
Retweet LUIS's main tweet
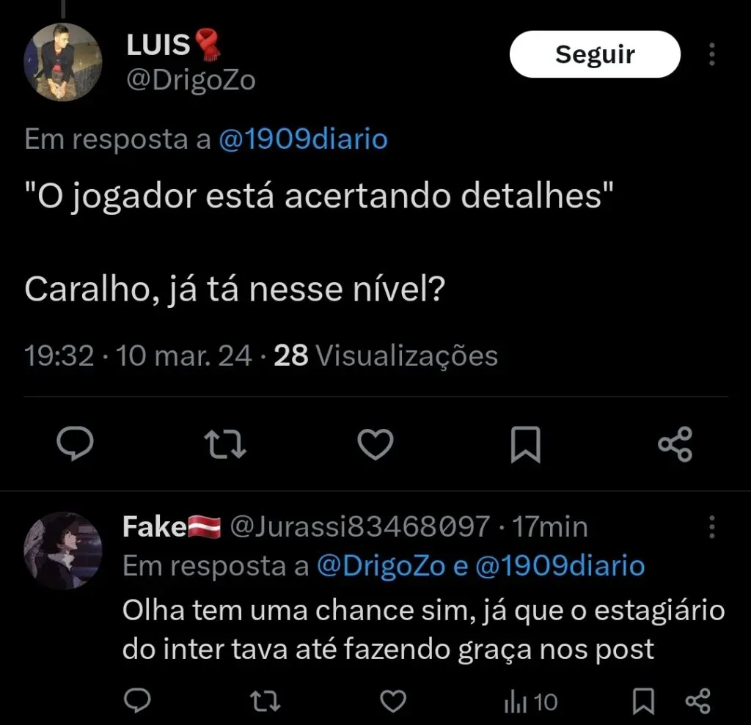tap(225, 444)
